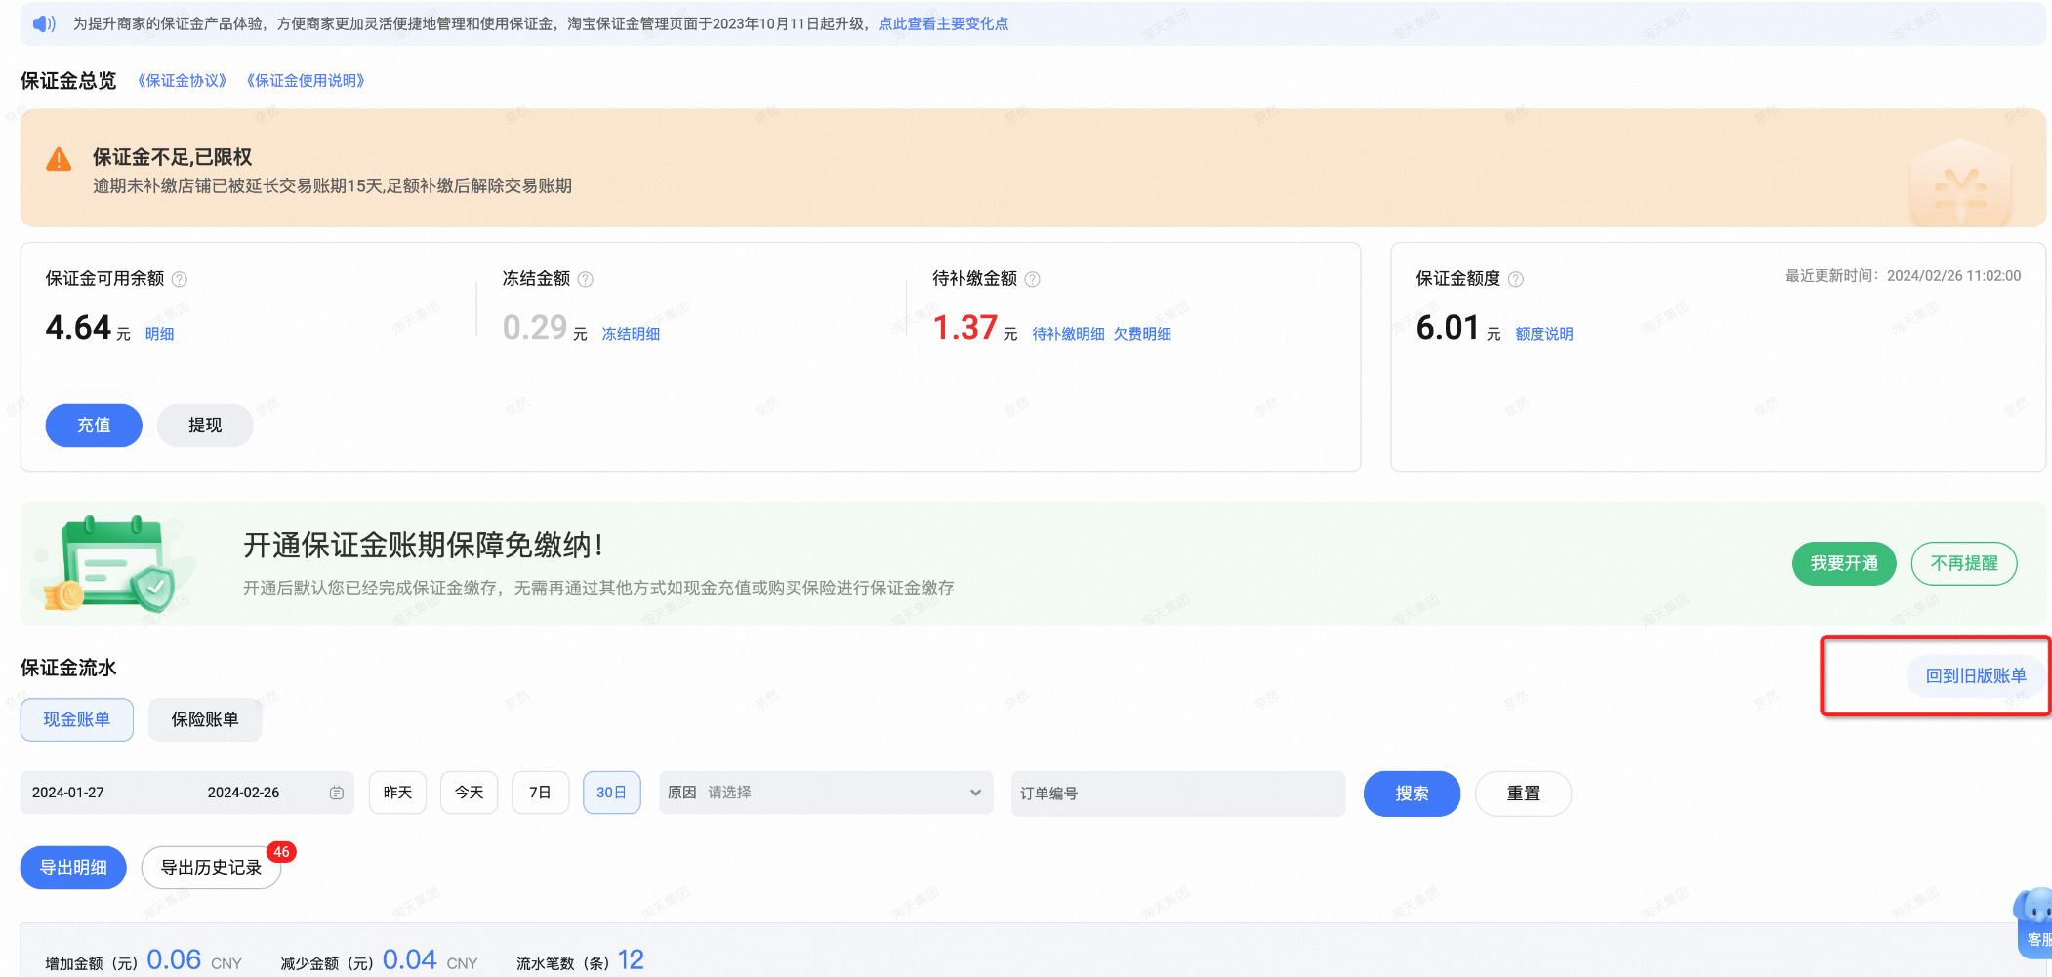Click help icon beside 保证金可用余额
The height and width of the screenshot is (977, 2052).
coord(180,279)
